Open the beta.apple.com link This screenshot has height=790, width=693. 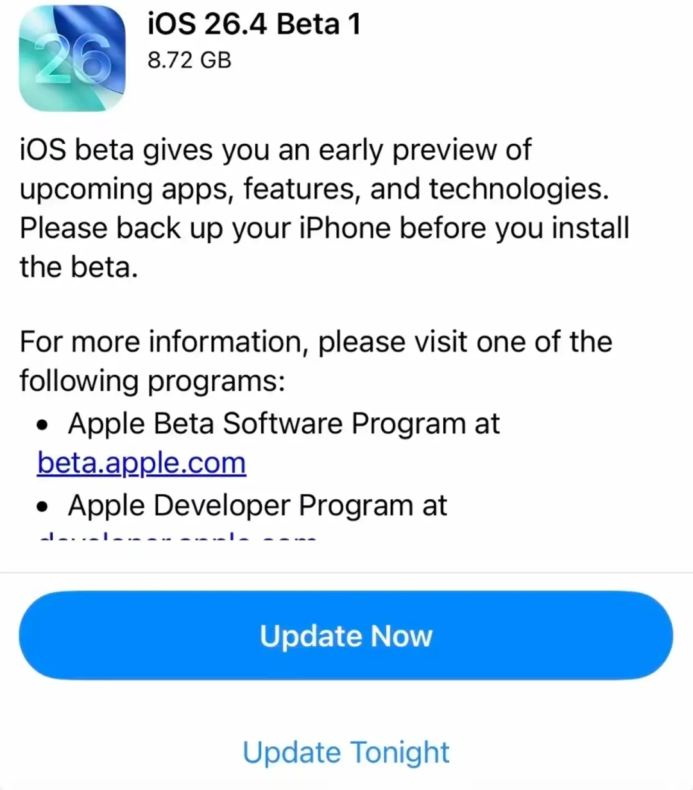142,463
